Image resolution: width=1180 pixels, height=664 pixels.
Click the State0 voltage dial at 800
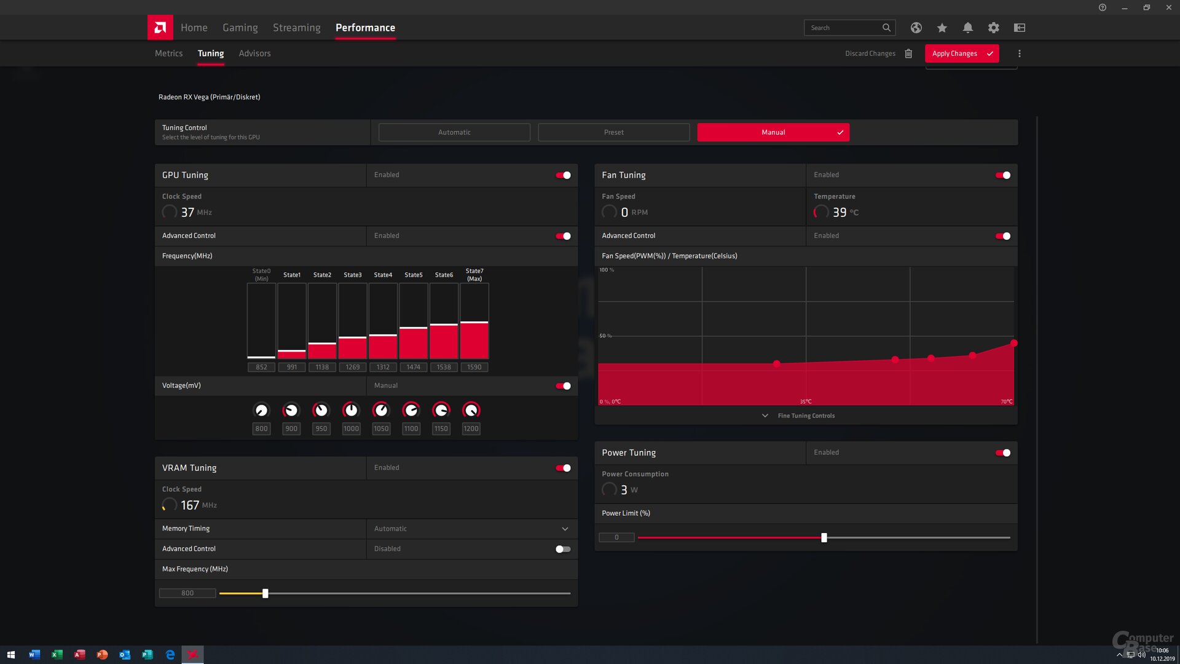click(261, 410)
